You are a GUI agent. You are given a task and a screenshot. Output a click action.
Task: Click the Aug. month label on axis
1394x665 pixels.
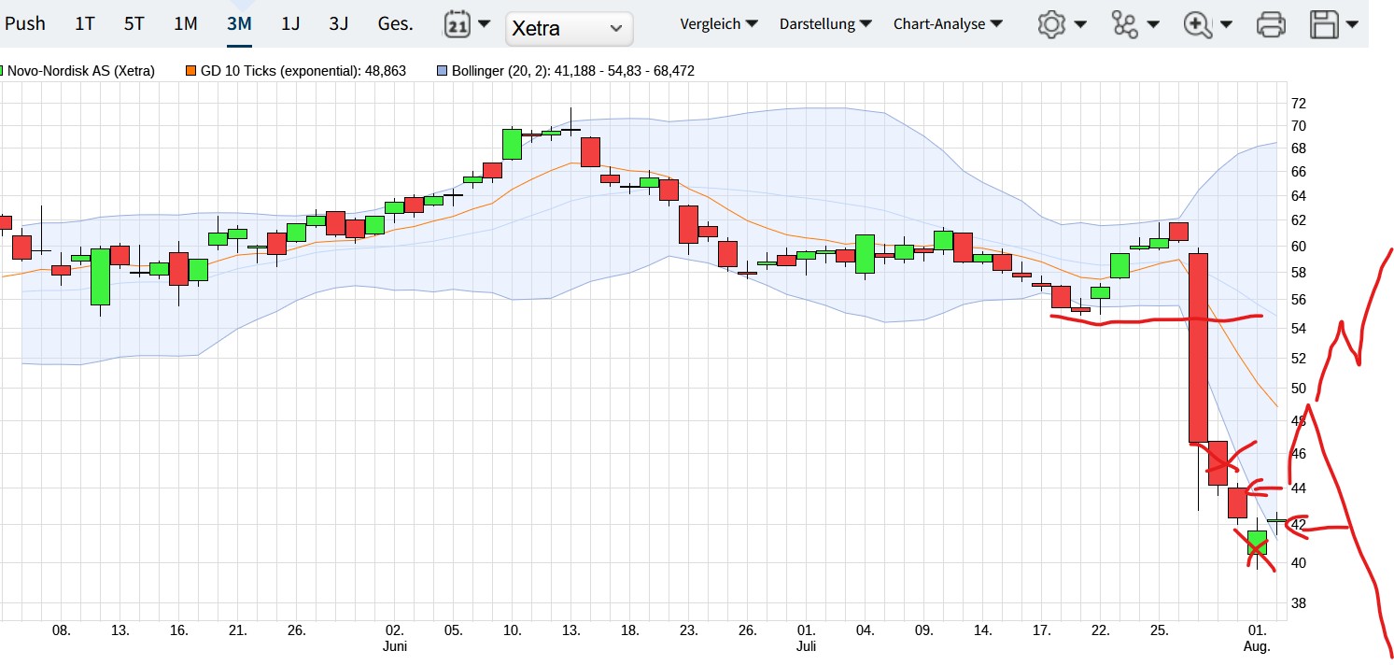(x=1258, y=646)
